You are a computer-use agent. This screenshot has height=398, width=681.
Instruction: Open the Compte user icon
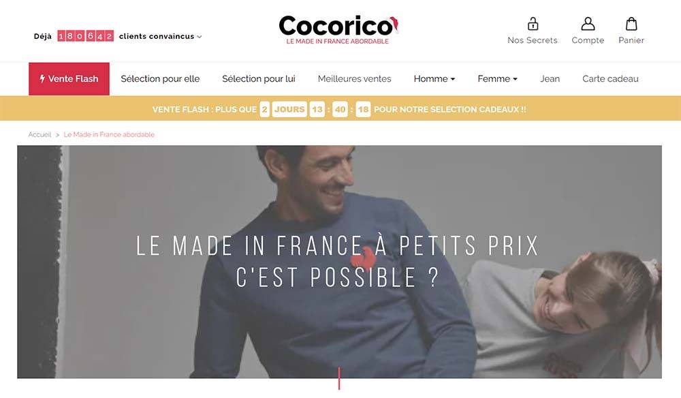click(588, 23)
